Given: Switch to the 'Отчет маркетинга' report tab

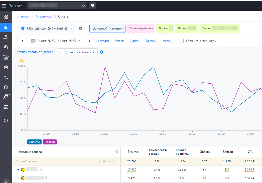Looking at the screenshot, I should (x=141, y=28).
